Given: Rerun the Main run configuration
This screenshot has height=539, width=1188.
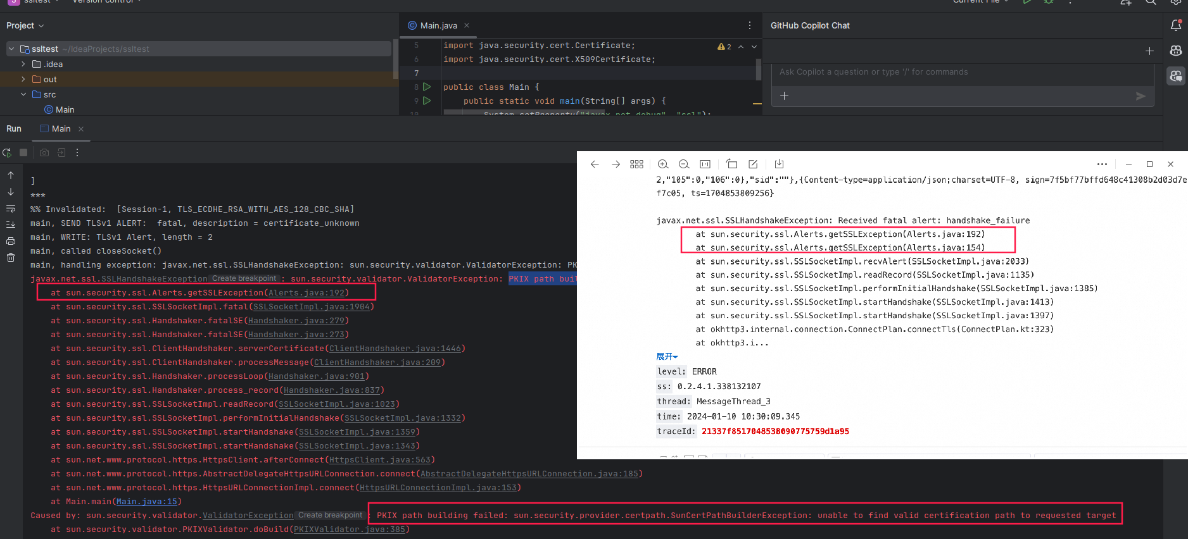Looking at the screenshot, I should coord(7,152).
